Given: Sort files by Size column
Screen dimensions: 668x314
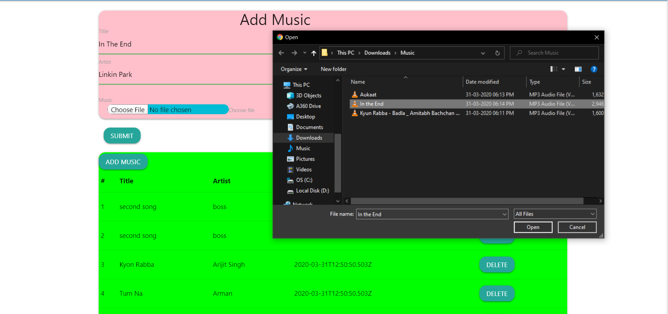Looking at the screenshot, I should (592, 82).
